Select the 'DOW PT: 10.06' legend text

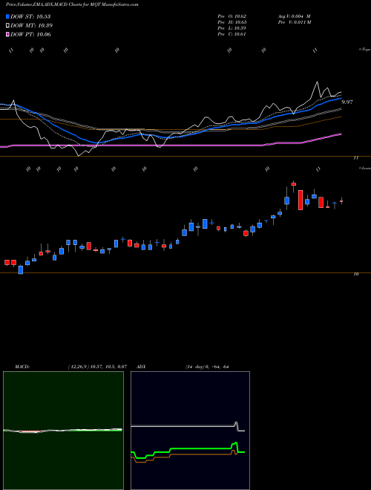pyautogui.click(x=30, y=34)
